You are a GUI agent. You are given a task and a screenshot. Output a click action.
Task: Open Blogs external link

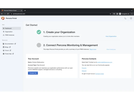click(x=7, y=47)
